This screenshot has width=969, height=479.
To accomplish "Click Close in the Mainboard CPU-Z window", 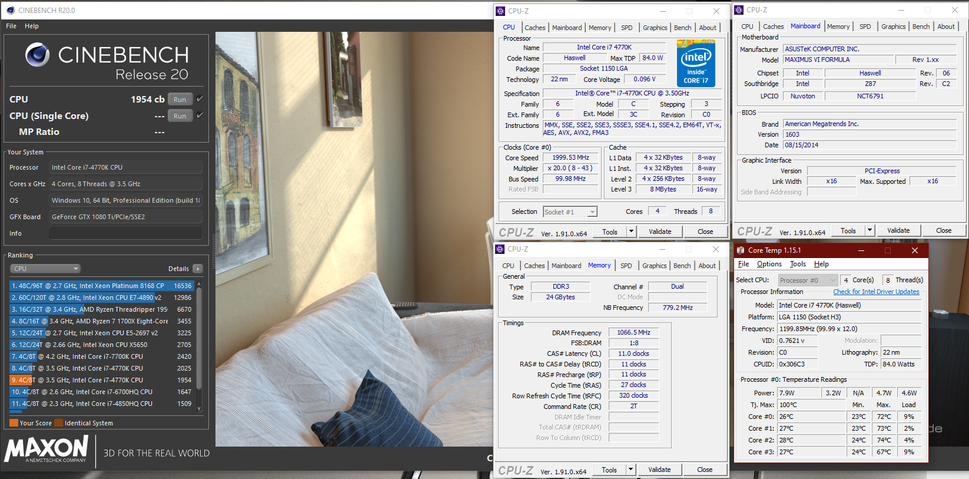I will 944,230.
